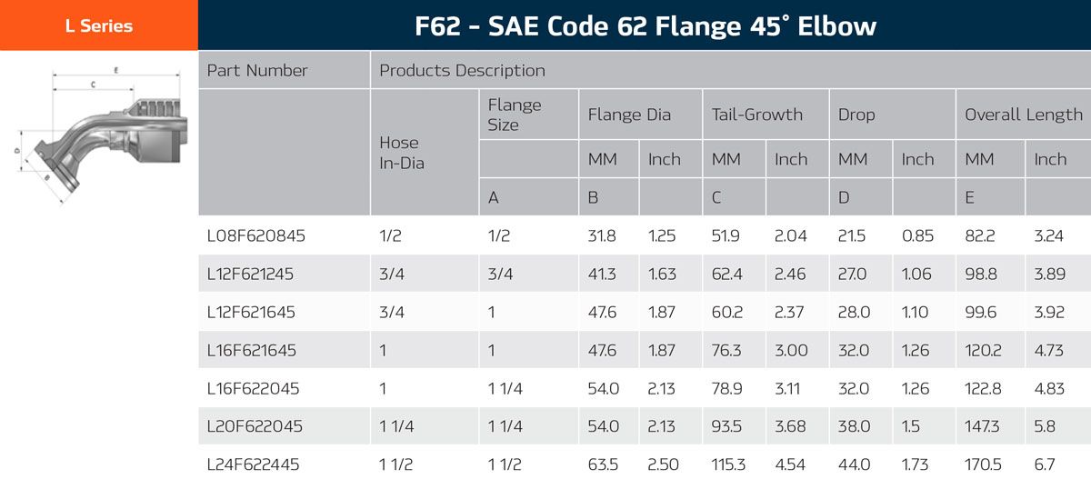Click the 170.5 overall length value
Screen dimensions: 1091x479
tap(981, 464)
